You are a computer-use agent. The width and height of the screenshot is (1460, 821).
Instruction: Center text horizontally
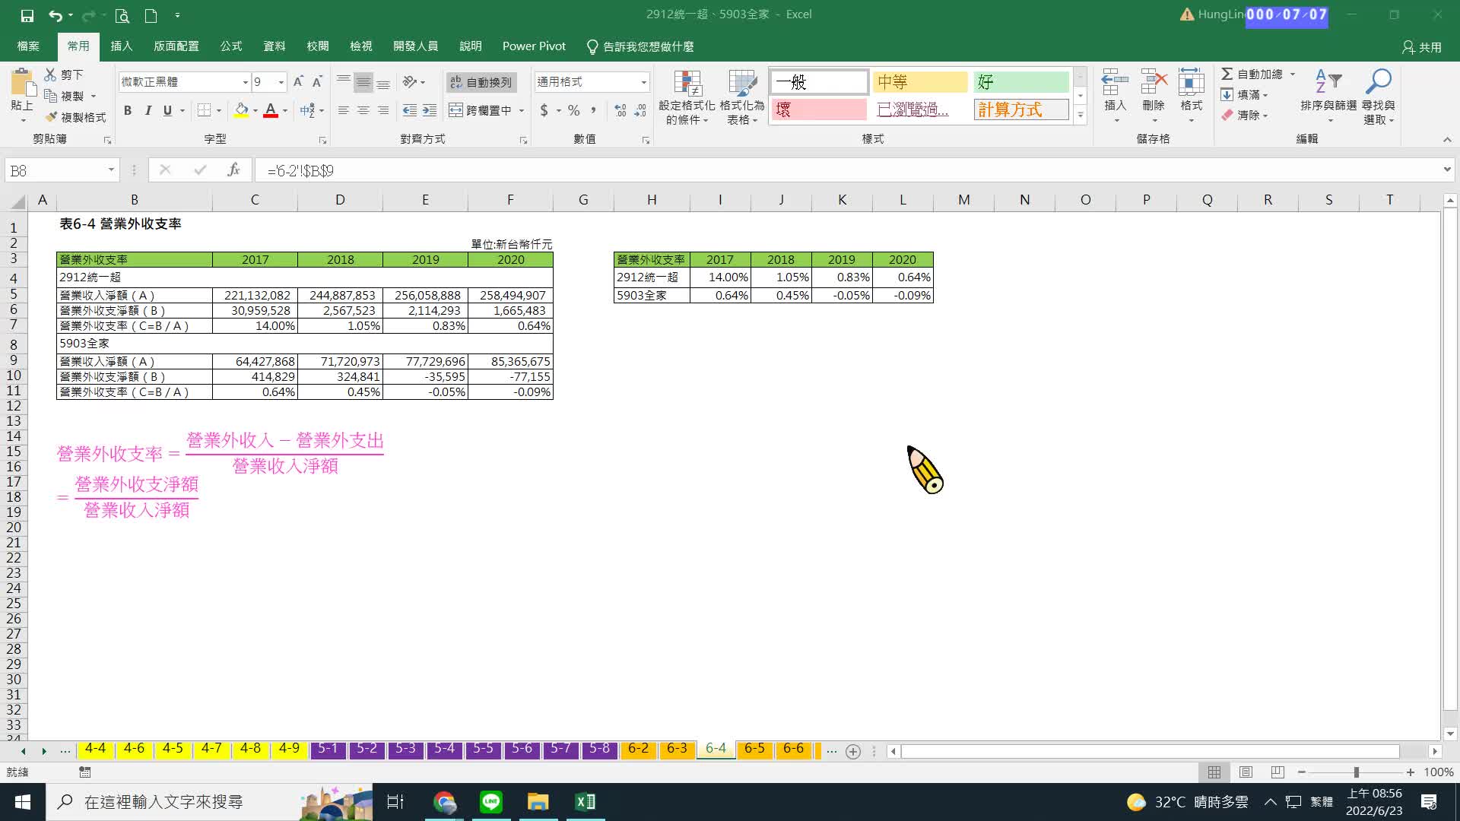click(363, 110)
